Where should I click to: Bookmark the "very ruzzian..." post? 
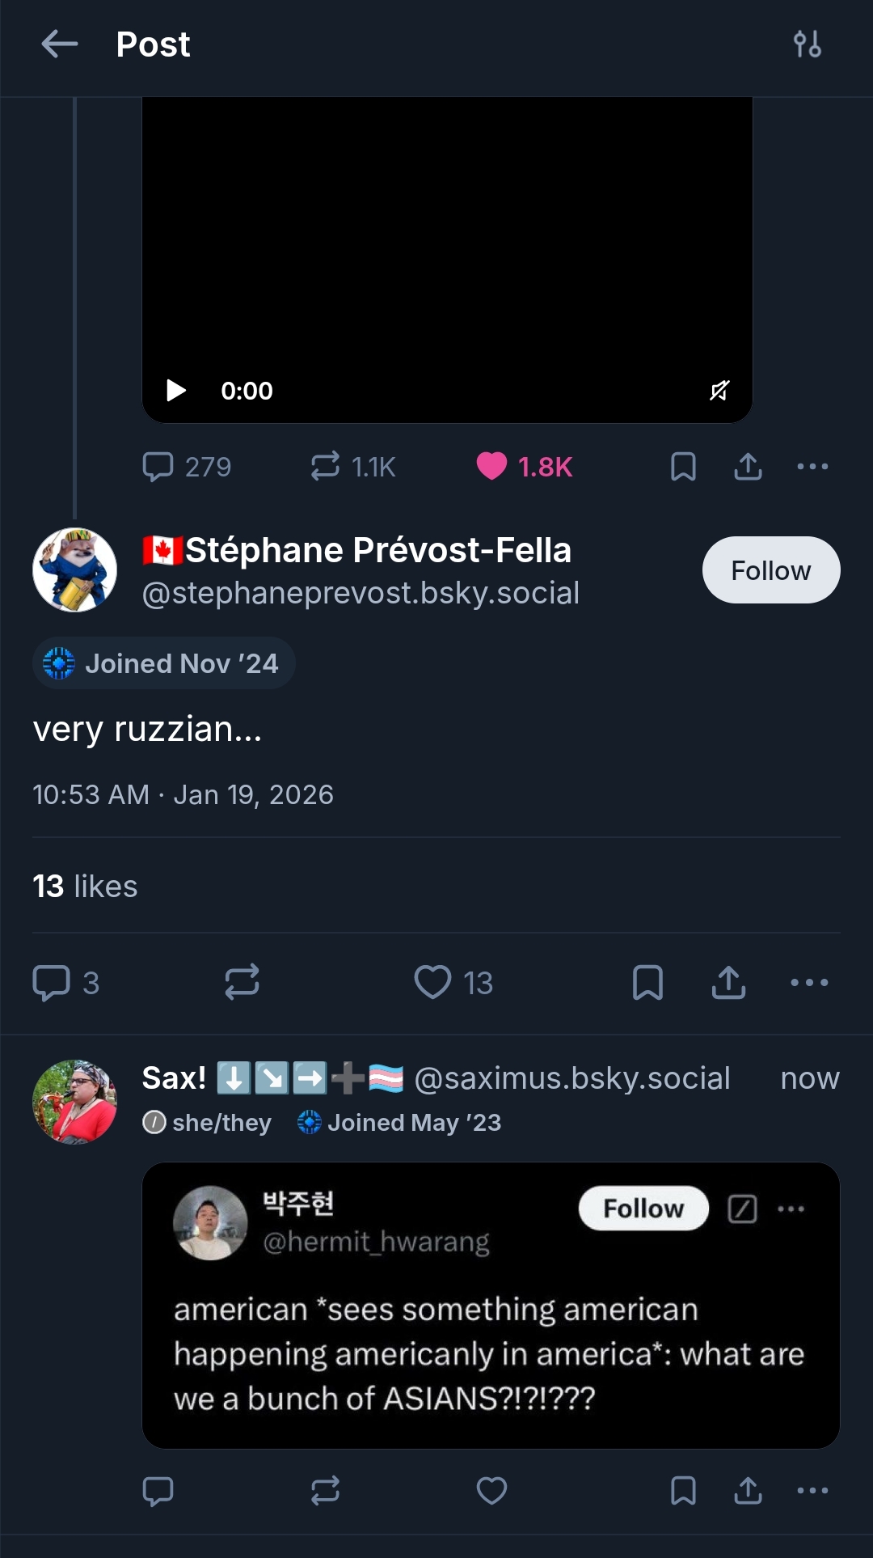coord(647,983)
